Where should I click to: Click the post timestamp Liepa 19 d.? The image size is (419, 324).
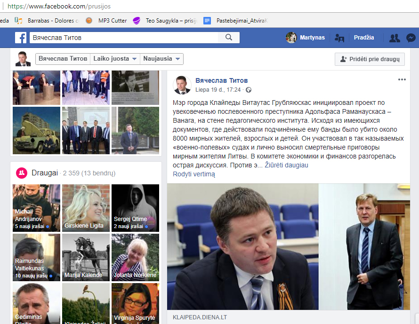218,90
